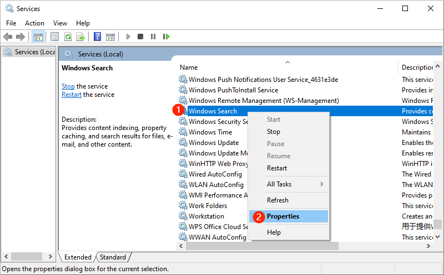Select Windows PushToInstall Service row
This screenshot has height=275, width=444.
pos(305,90)
